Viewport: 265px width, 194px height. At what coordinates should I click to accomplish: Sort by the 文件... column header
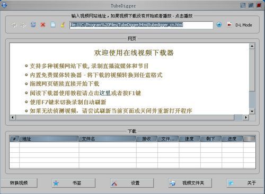click(x=168, y=139)
